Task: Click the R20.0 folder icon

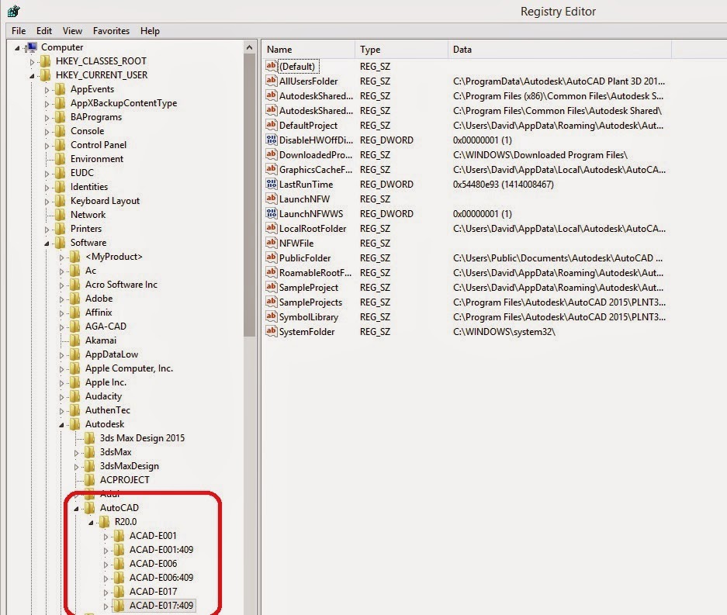Action: point(104,521)
